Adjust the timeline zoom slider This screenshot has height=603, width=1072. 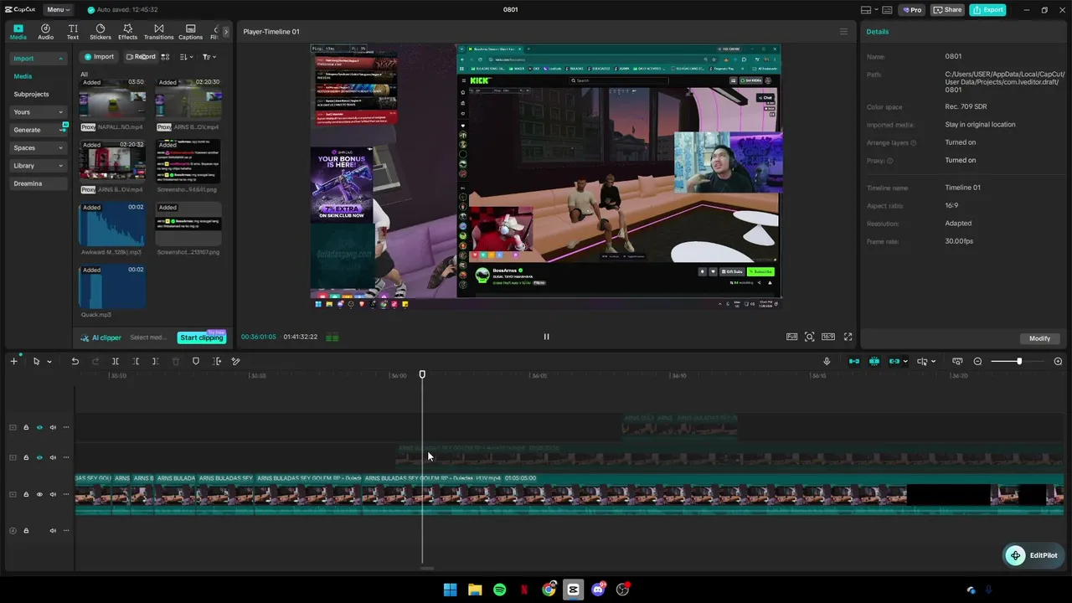(1018, 361)
